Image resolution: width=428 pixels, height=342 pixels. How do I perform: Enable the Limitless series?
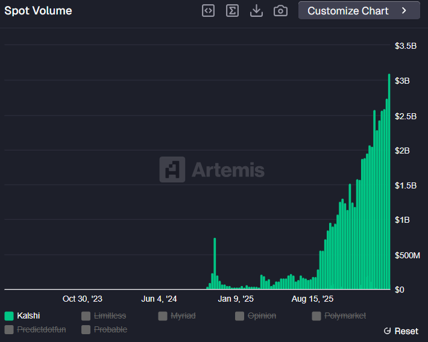tap(104, 316)
